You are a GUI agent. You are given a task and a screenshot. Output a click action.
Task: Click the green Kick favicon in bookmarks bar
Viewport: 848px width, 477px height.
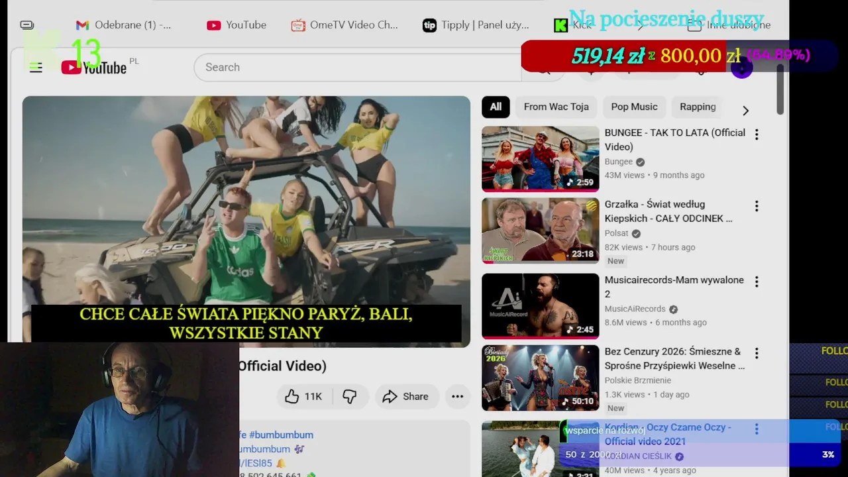pos(560,25)
